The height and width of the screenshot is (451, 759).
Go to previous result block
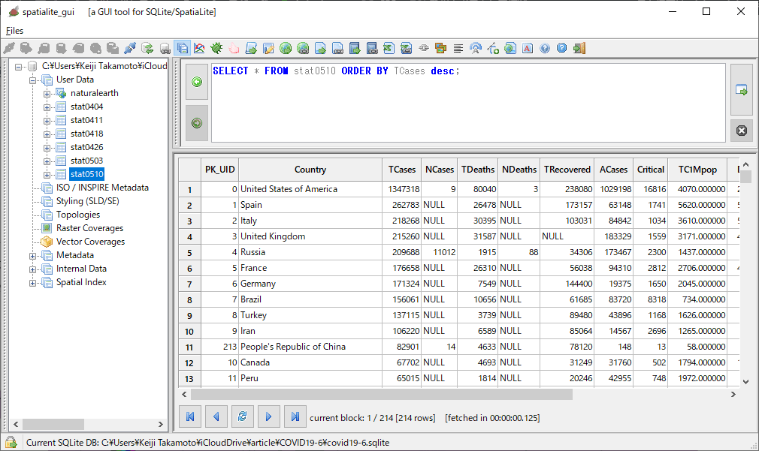click(216, 416)
